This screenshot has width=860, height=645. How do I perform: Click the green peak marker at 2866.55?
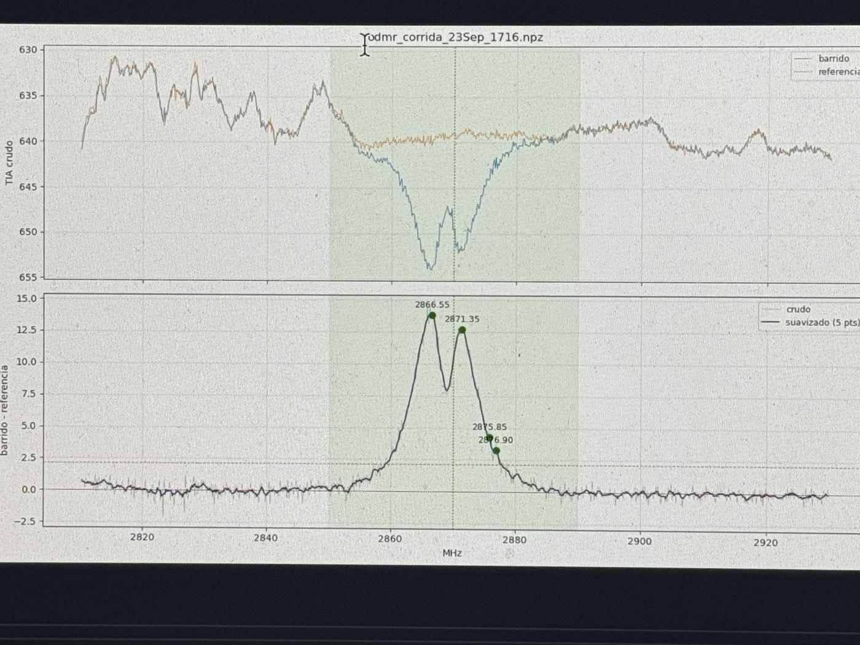click(x=432, y=315)
